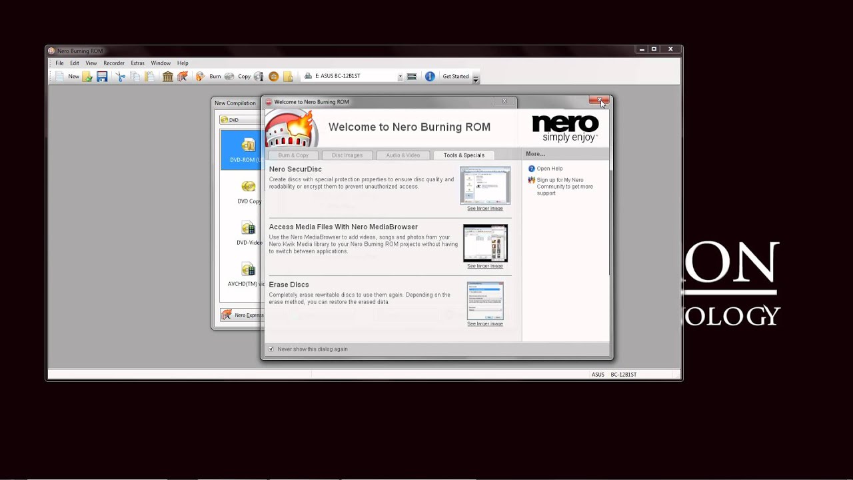
Task: Click See larger image under Nero SecurDisc
Action: pos(485,209)
